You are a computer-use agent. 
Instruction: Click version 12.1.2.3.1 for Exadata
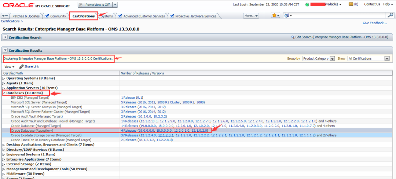point(166,135)
